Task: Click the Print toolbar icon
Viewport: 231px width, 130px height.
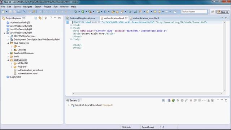Action: pyautogui.click(x=19, y=12)
